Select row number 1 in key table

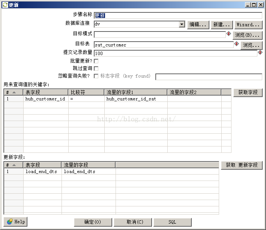pyautogui.click(x=14, y=99)
